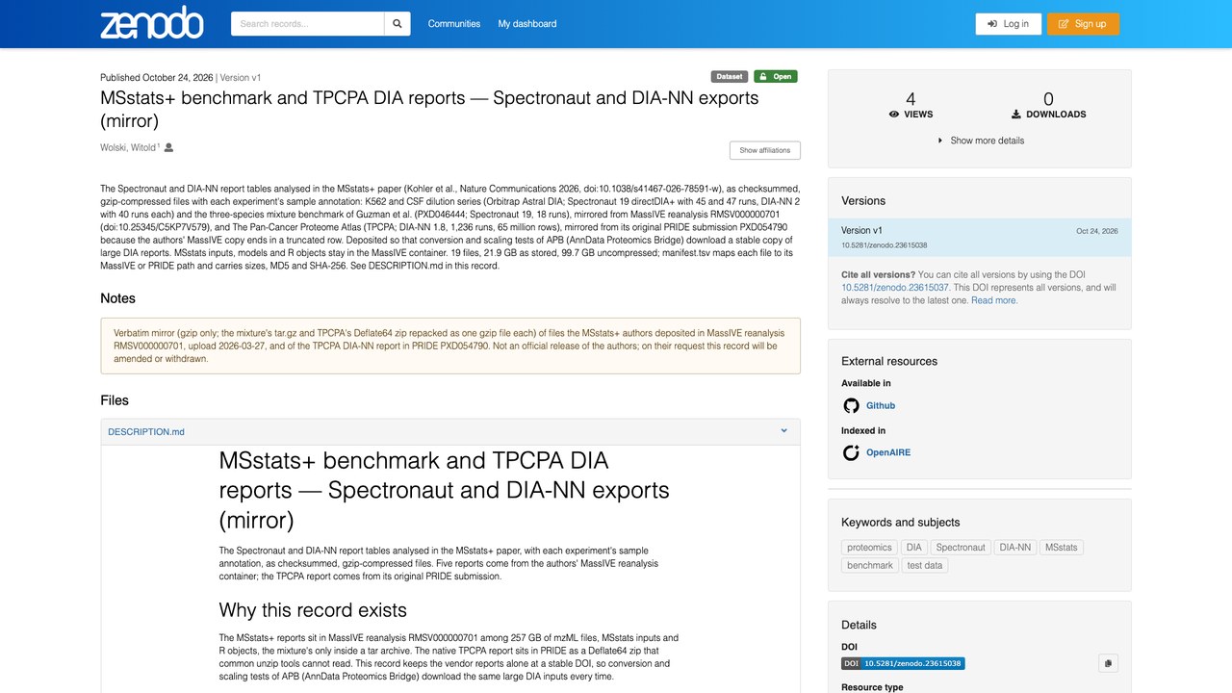Click the GitHub logo icon
Image resolution: width=1232 pixels, height=693 pixels.
click(x=851, y=406)
